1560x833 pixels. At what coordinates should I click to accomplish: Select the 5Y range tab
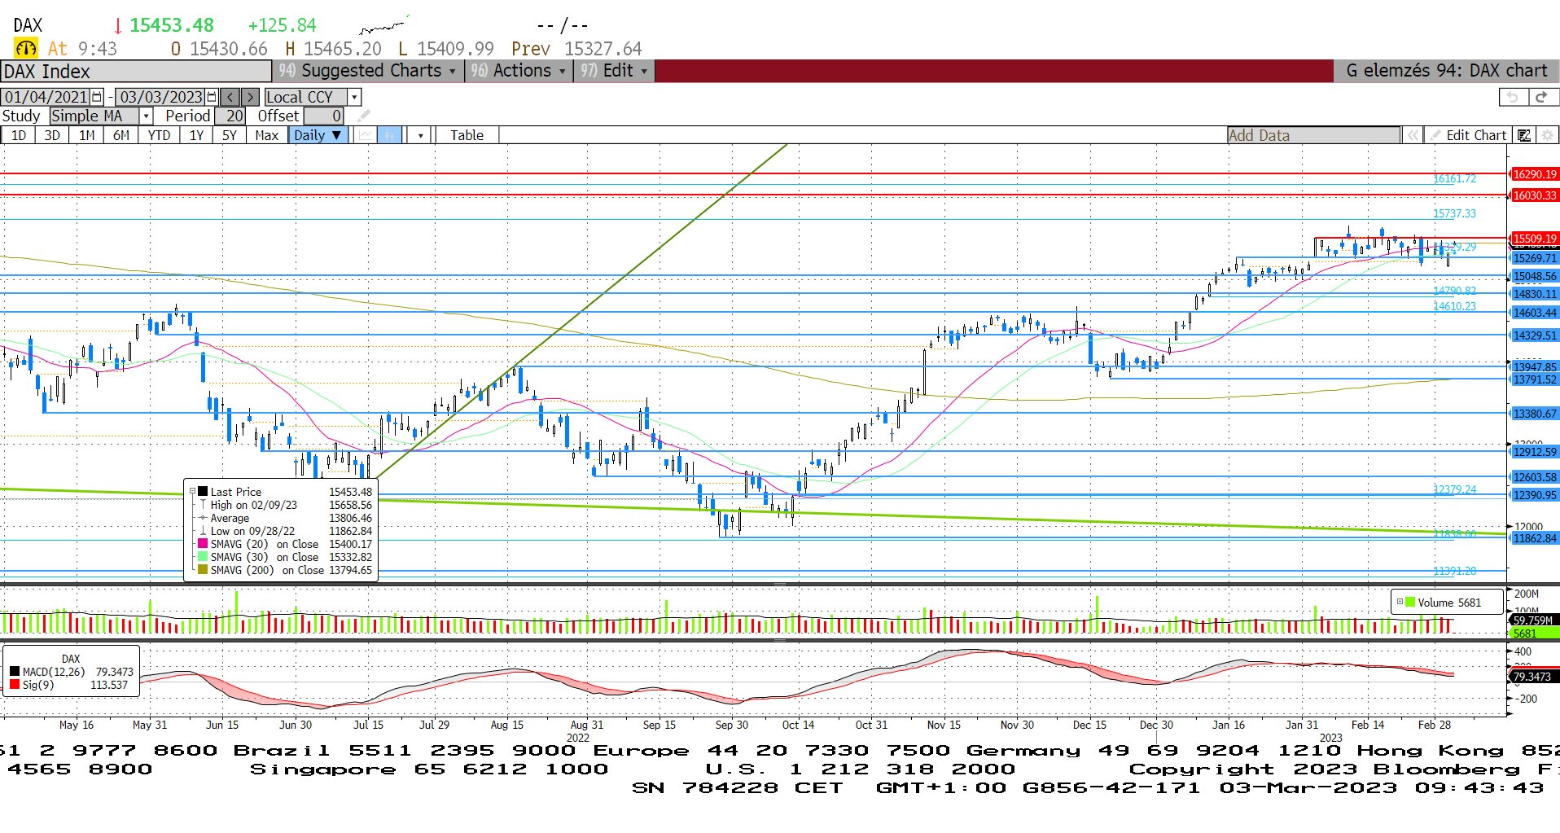(x=230, y=135)
